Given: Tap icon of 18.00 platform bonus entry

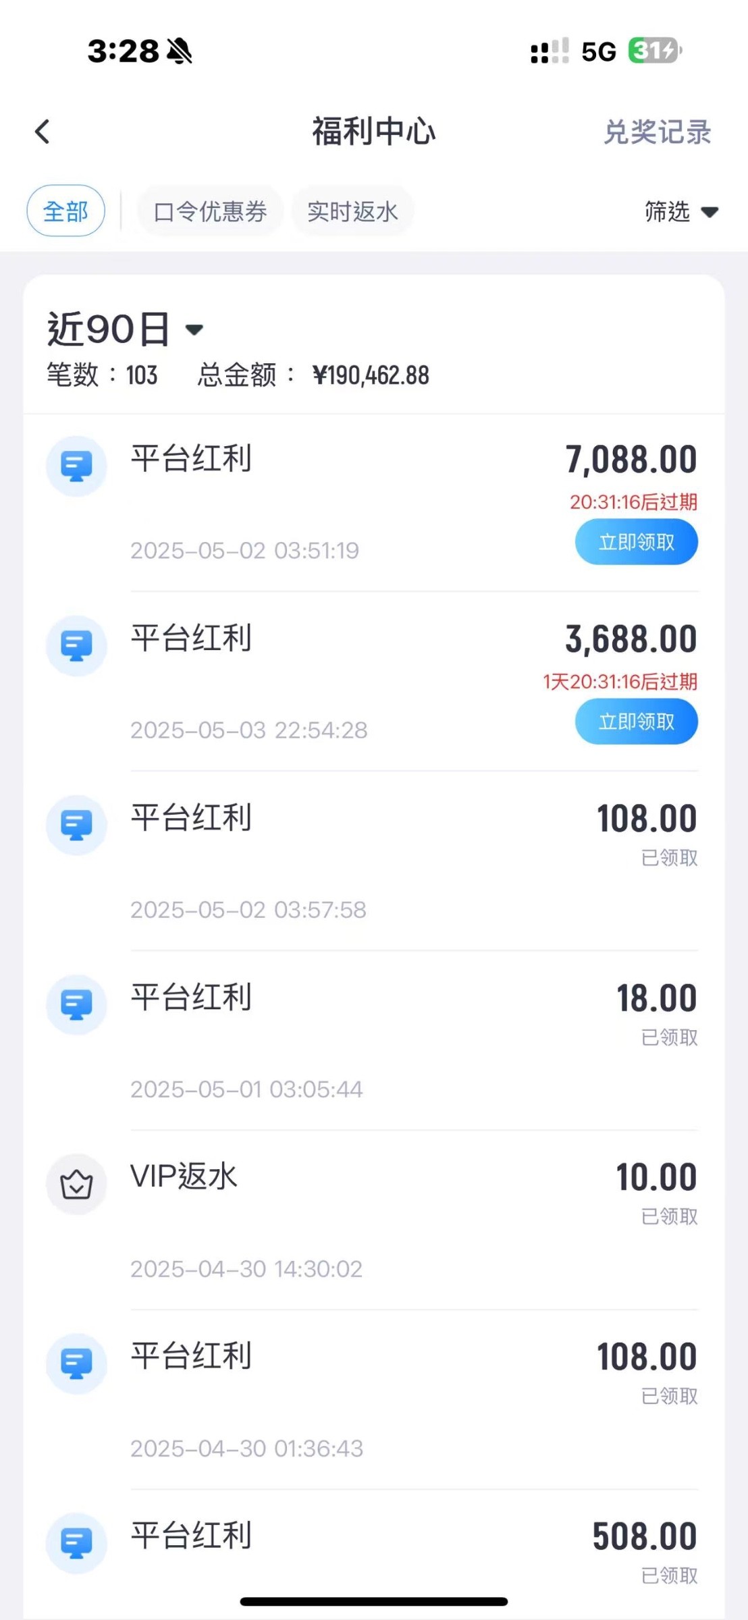Looking at the screenshot, I should (76, 1004).
